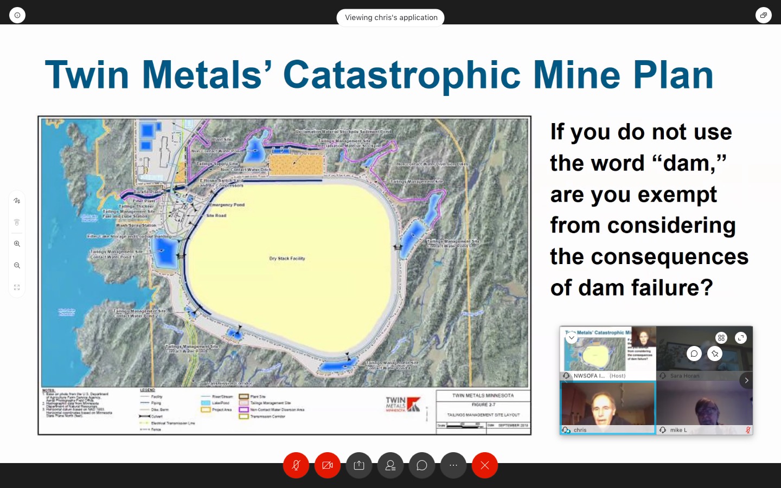The width and height of the screenshot is (781, 488).
Task: Click the headset icon beside Sara Horan
Action: pyautogui.click(x=663, y=376)
